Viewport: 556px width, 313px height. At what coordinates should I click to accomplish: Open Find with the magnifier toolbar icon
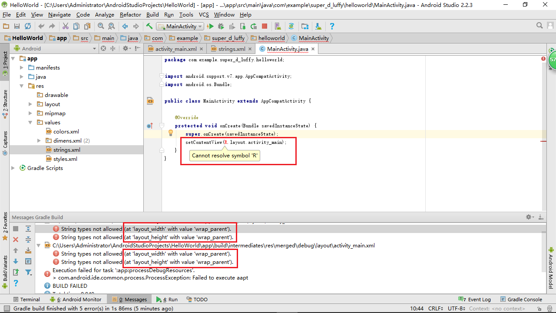(101, 27)
